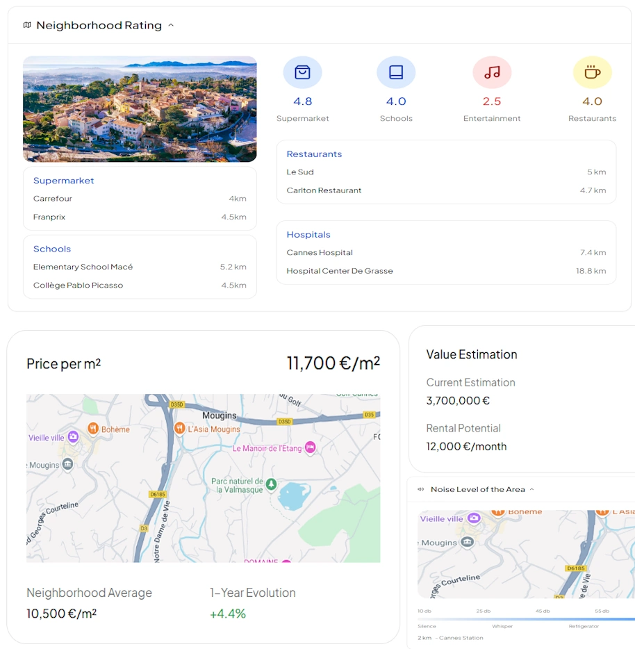Click the 25 db scale label

[484, 611]
